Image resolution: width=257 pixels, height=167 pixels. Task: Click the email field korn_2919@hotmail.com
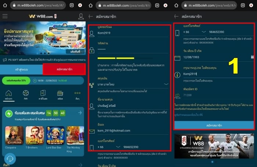click(x=133, y=131)
